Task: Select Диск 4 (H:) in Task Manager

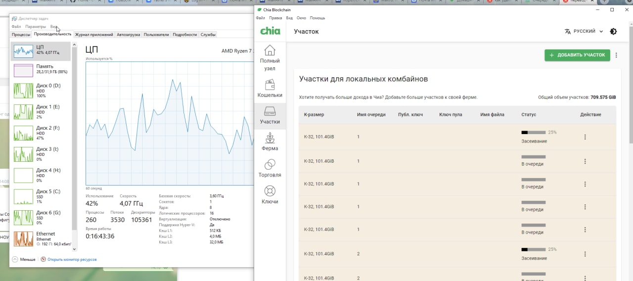Action: (x=41, y=176)
